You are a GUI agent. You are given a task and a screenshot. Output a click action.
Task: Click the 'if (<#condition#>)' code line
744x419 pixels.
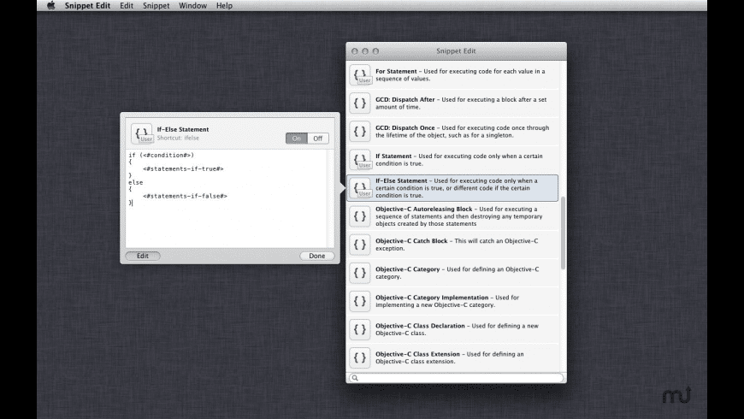pyautogui.click(x=162, y=155)
